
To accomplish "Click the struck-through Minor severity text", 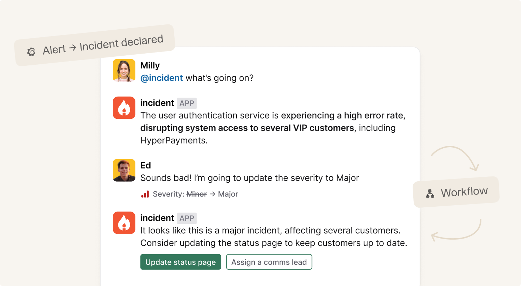I will tap(197, 194).
